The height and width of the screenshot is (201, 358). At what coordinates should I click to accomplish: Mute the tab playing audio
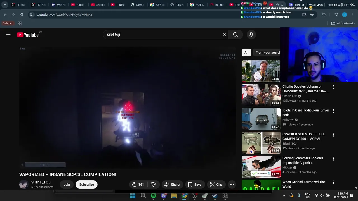tap(277, 5)
